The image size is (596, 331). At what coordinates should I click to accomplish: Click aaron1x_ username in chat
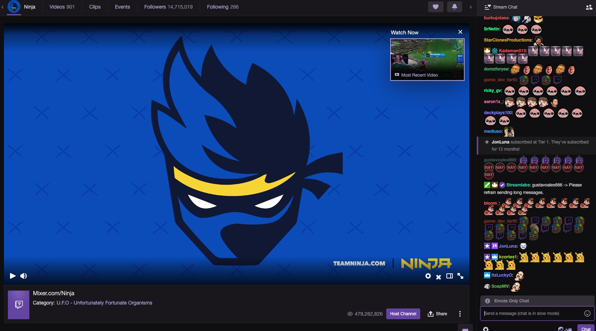tap(493, 102)
